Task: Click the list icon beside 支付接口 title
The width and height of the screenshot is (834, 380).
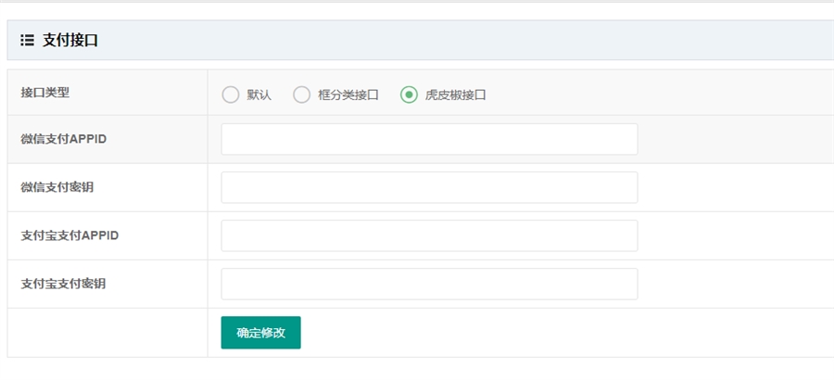Action: click(27, 40)
